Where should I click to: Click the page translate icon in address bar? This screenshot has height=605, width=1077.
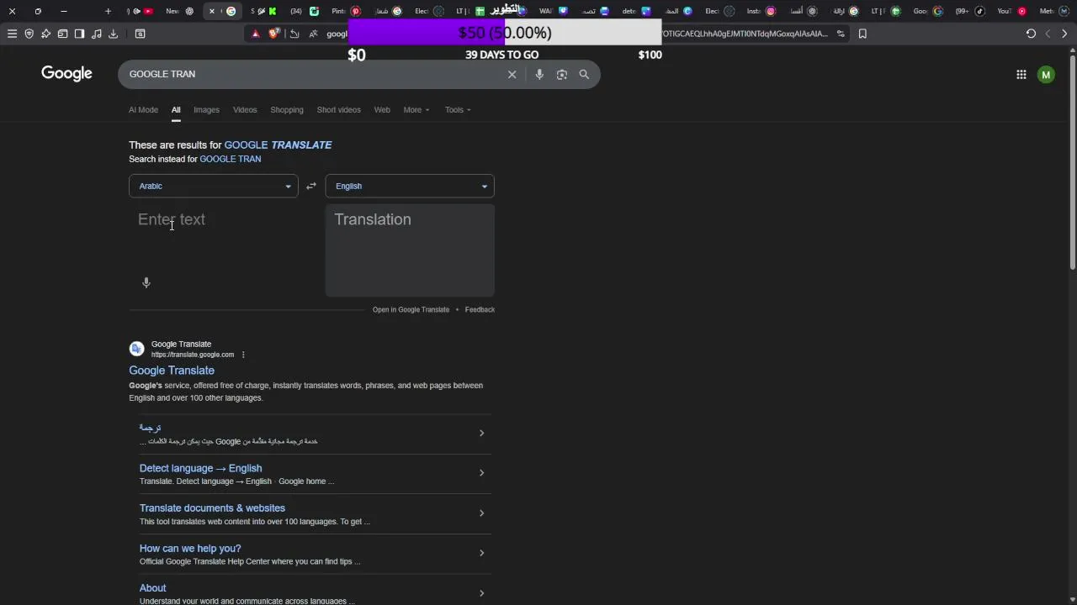pos(313,34)
